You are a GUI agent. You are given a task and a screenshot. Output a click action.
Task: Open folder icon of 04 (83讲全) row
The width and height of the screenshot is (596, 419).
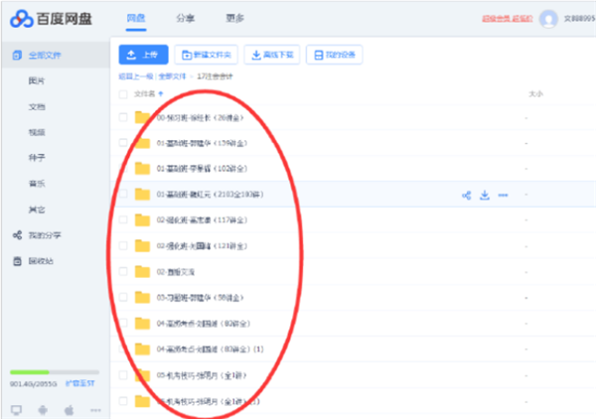point(142,324)
